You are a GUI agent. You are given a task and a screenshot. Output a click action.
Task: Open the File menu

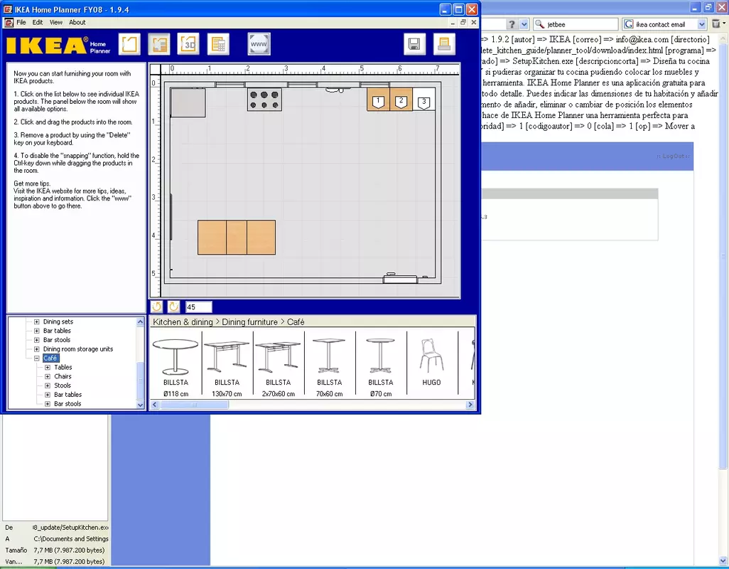[x=21, y=22]
